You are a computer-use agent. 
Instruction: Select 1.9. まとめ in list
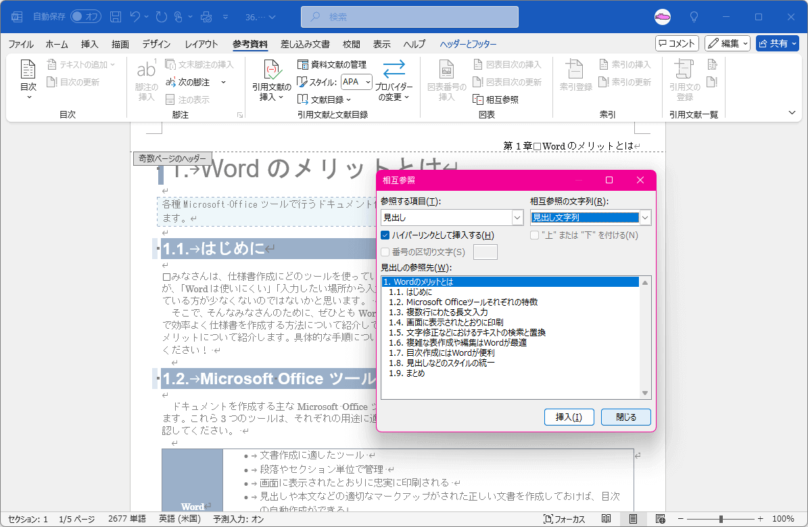click(510, 373)
